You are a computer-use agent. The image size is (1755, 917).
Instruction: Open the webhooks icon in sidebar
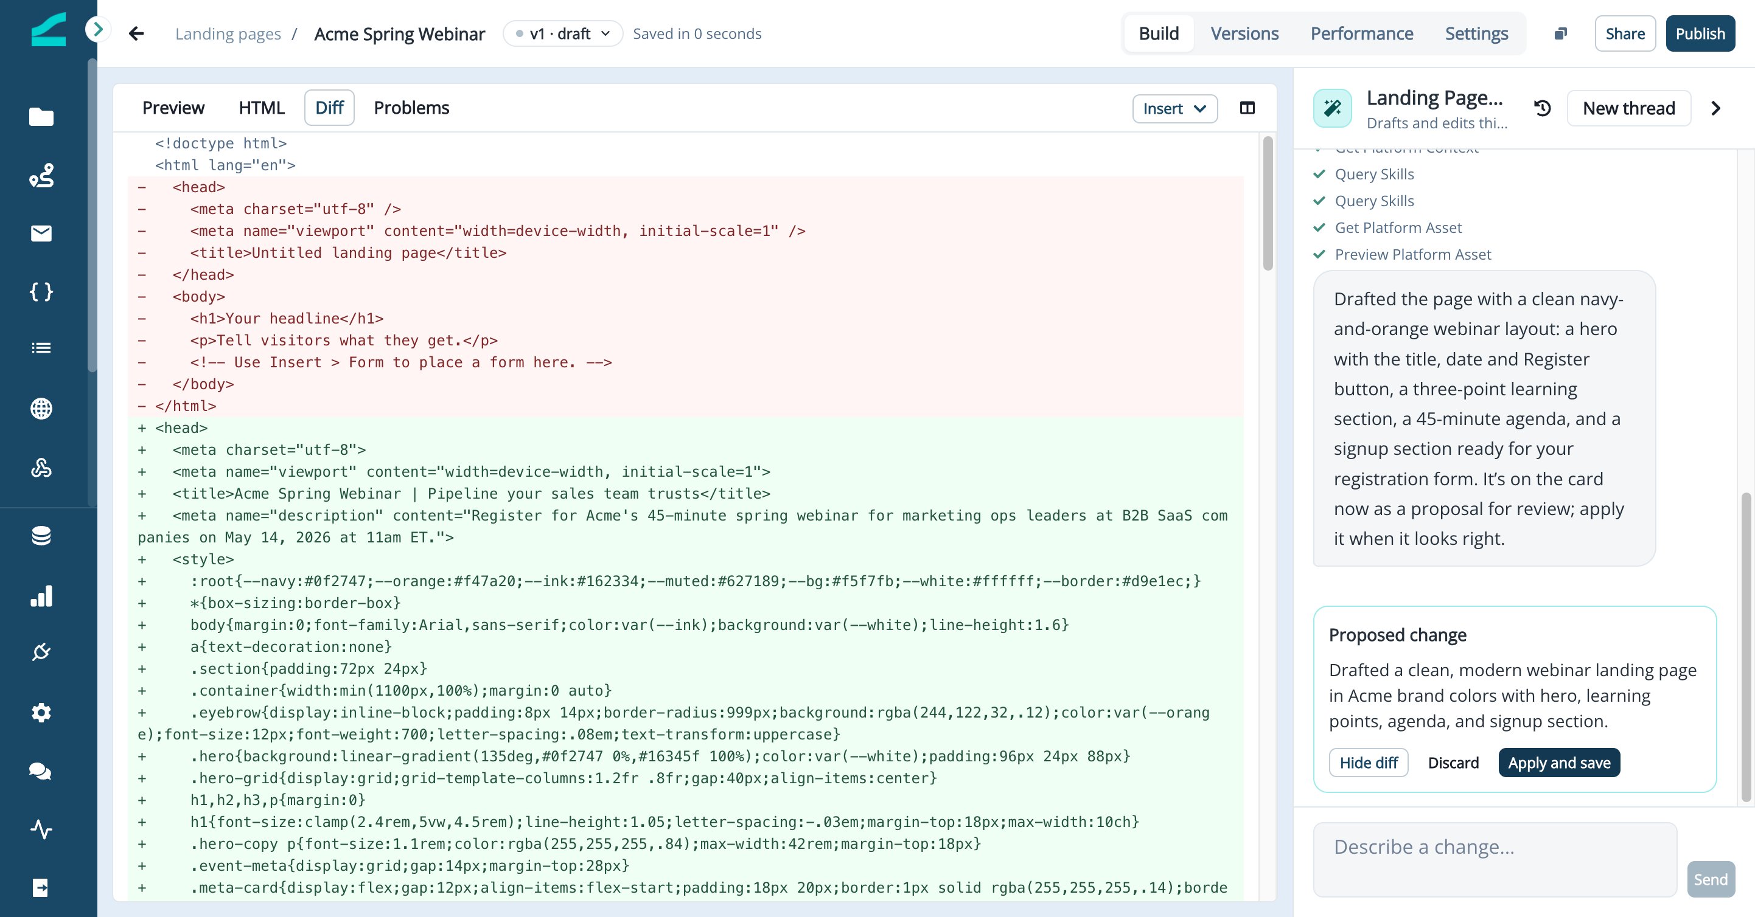(41, 468)
